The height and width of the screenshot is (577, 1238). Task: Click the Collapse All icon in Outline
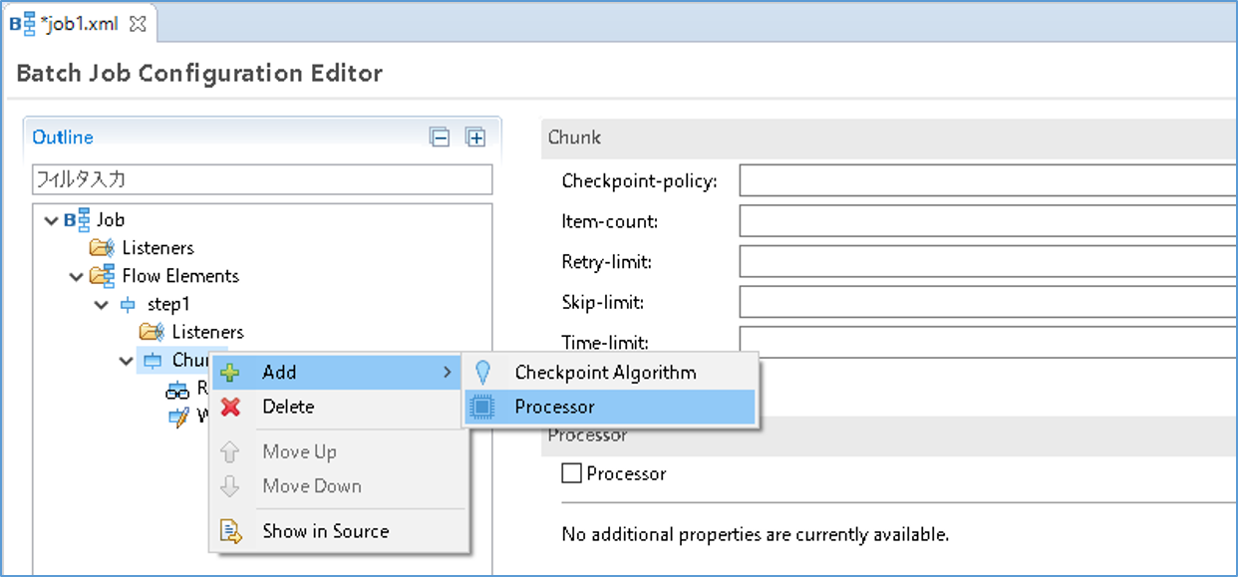[x=440, y=138]
